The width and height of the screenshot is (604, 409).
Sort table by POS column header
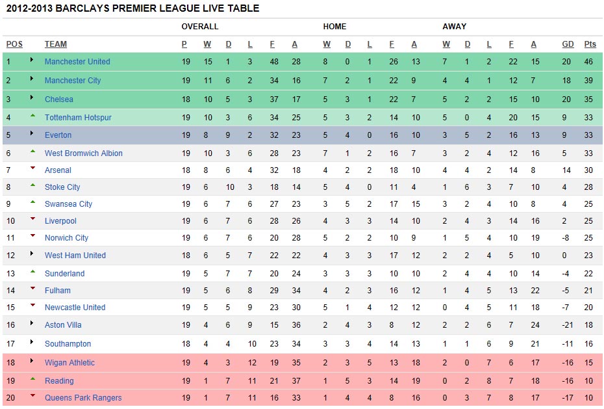14,44
